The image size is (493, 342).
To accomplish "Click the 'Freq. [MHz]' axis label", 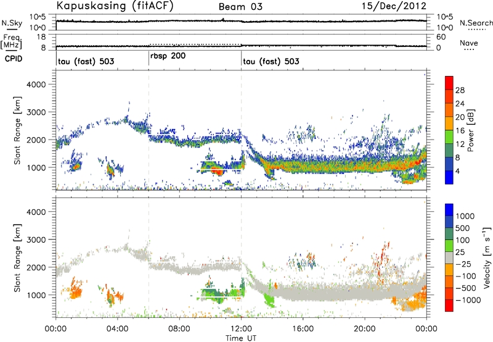I will 12,41.
